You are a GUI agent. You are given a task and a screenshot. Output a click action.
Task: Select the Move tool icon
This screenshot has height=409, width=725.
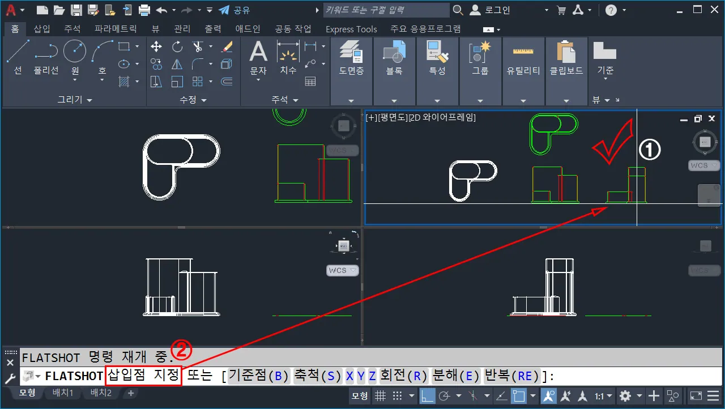(x=156, y=46)
